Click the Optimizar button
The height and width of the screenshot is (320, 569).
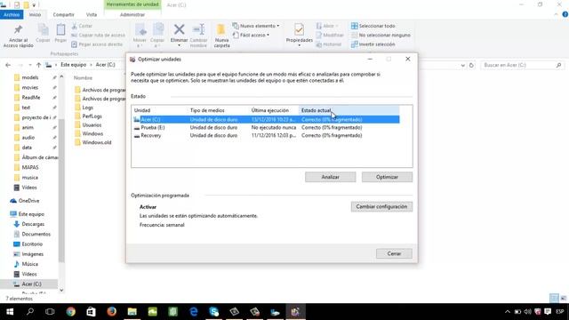click(387, 177)
